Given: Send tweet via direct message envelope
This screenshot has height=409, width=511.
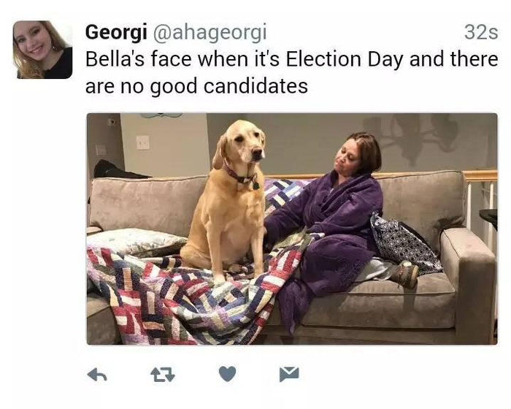Looking at the screenshot, I should (x=289, y=375).
